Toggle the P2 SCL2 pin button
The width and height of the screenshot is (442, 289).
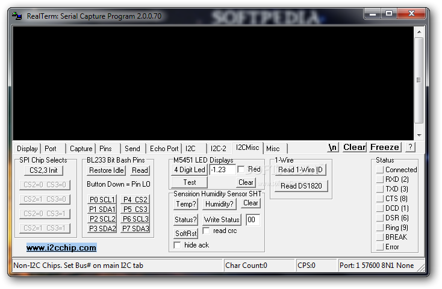click(x=102, y=219)
